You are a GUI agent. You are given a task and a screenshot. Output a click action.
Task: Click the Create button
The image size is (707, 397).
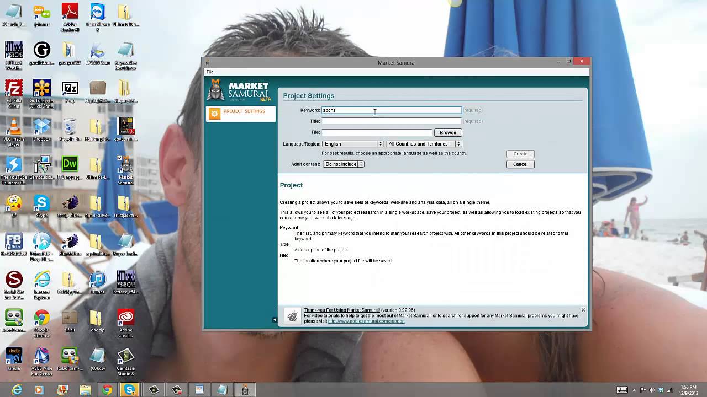[x=520, y=154]
